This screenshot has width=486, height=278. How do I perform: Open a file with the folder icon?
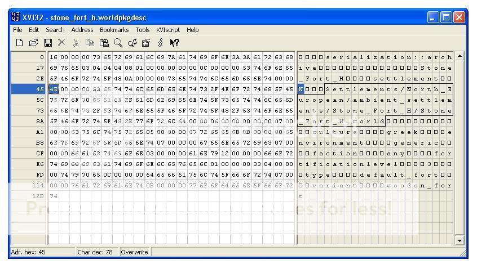tap(33, 43)
